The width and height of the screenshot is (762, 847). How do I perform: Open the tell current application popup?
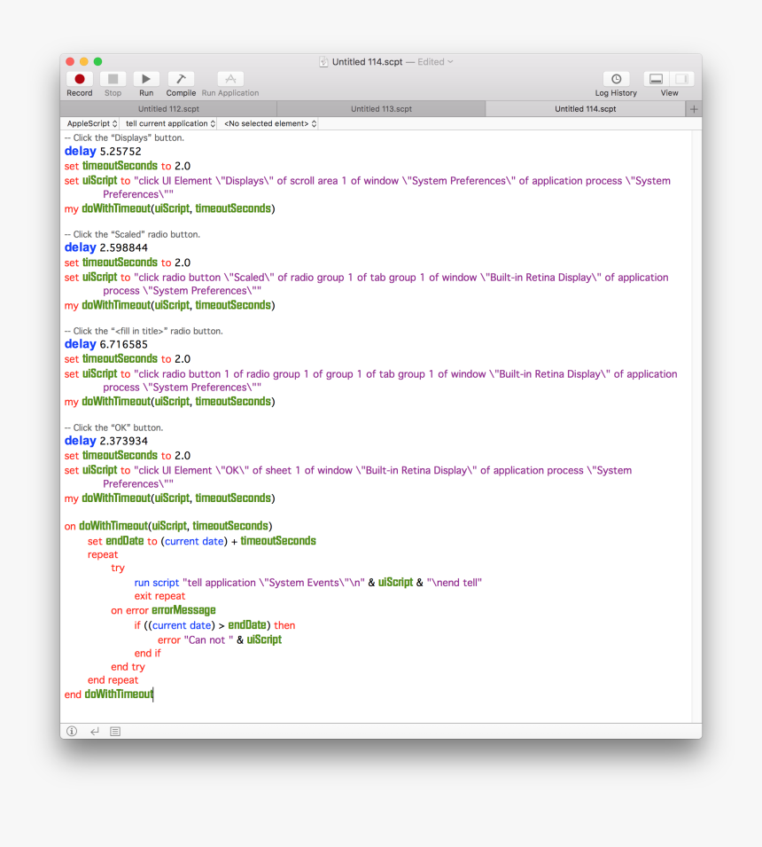point(168,123)
